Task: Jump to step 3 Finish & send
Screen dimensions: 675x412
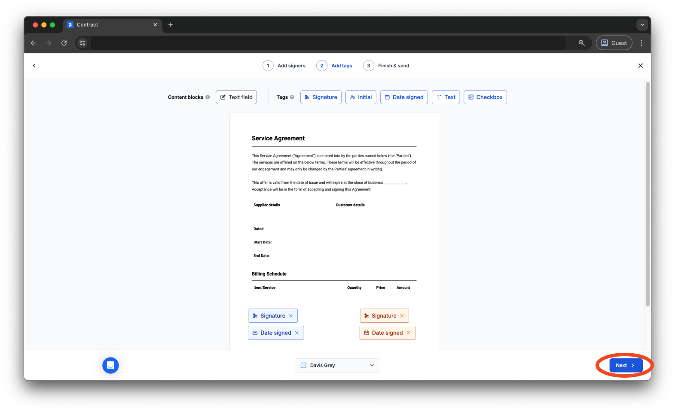Action: click(386, 66)
